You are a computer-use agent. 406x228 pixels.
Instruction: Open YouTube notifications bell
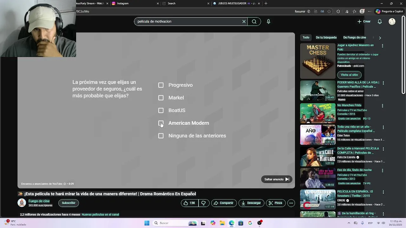tap(380, 22)
